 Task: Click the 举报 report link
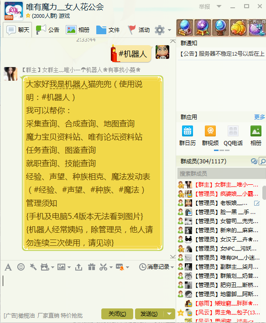point(204,6)
